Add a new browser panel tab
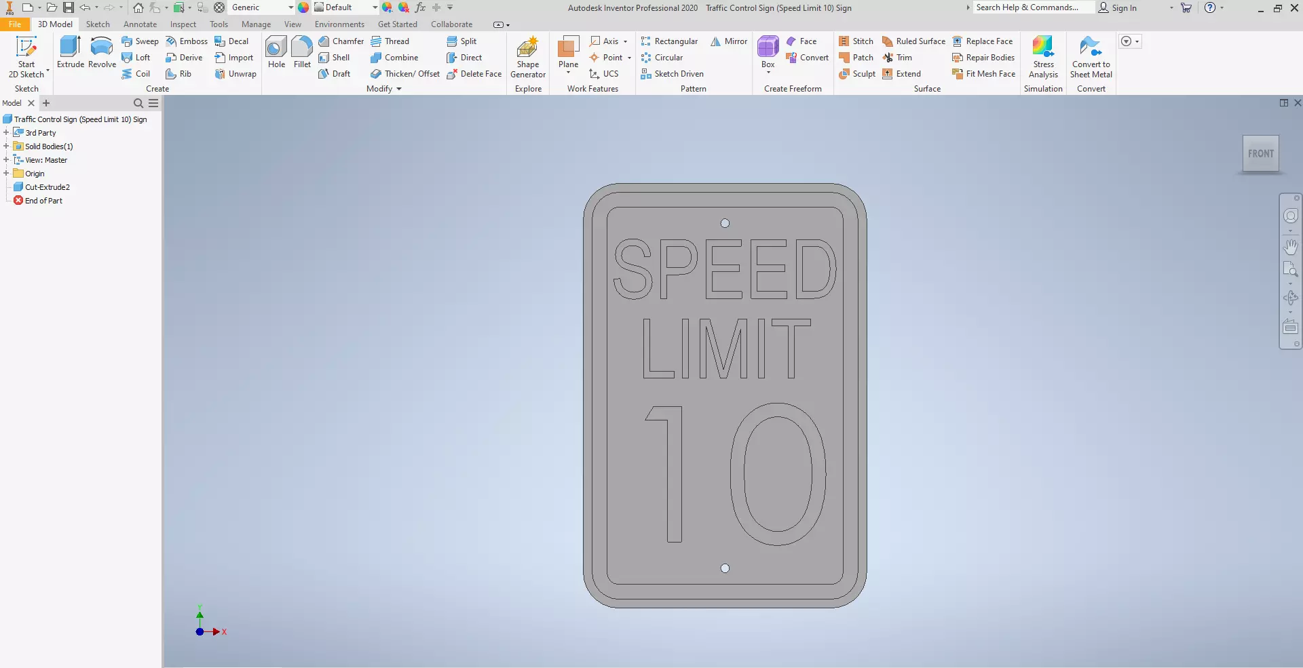 pos(46,103)
